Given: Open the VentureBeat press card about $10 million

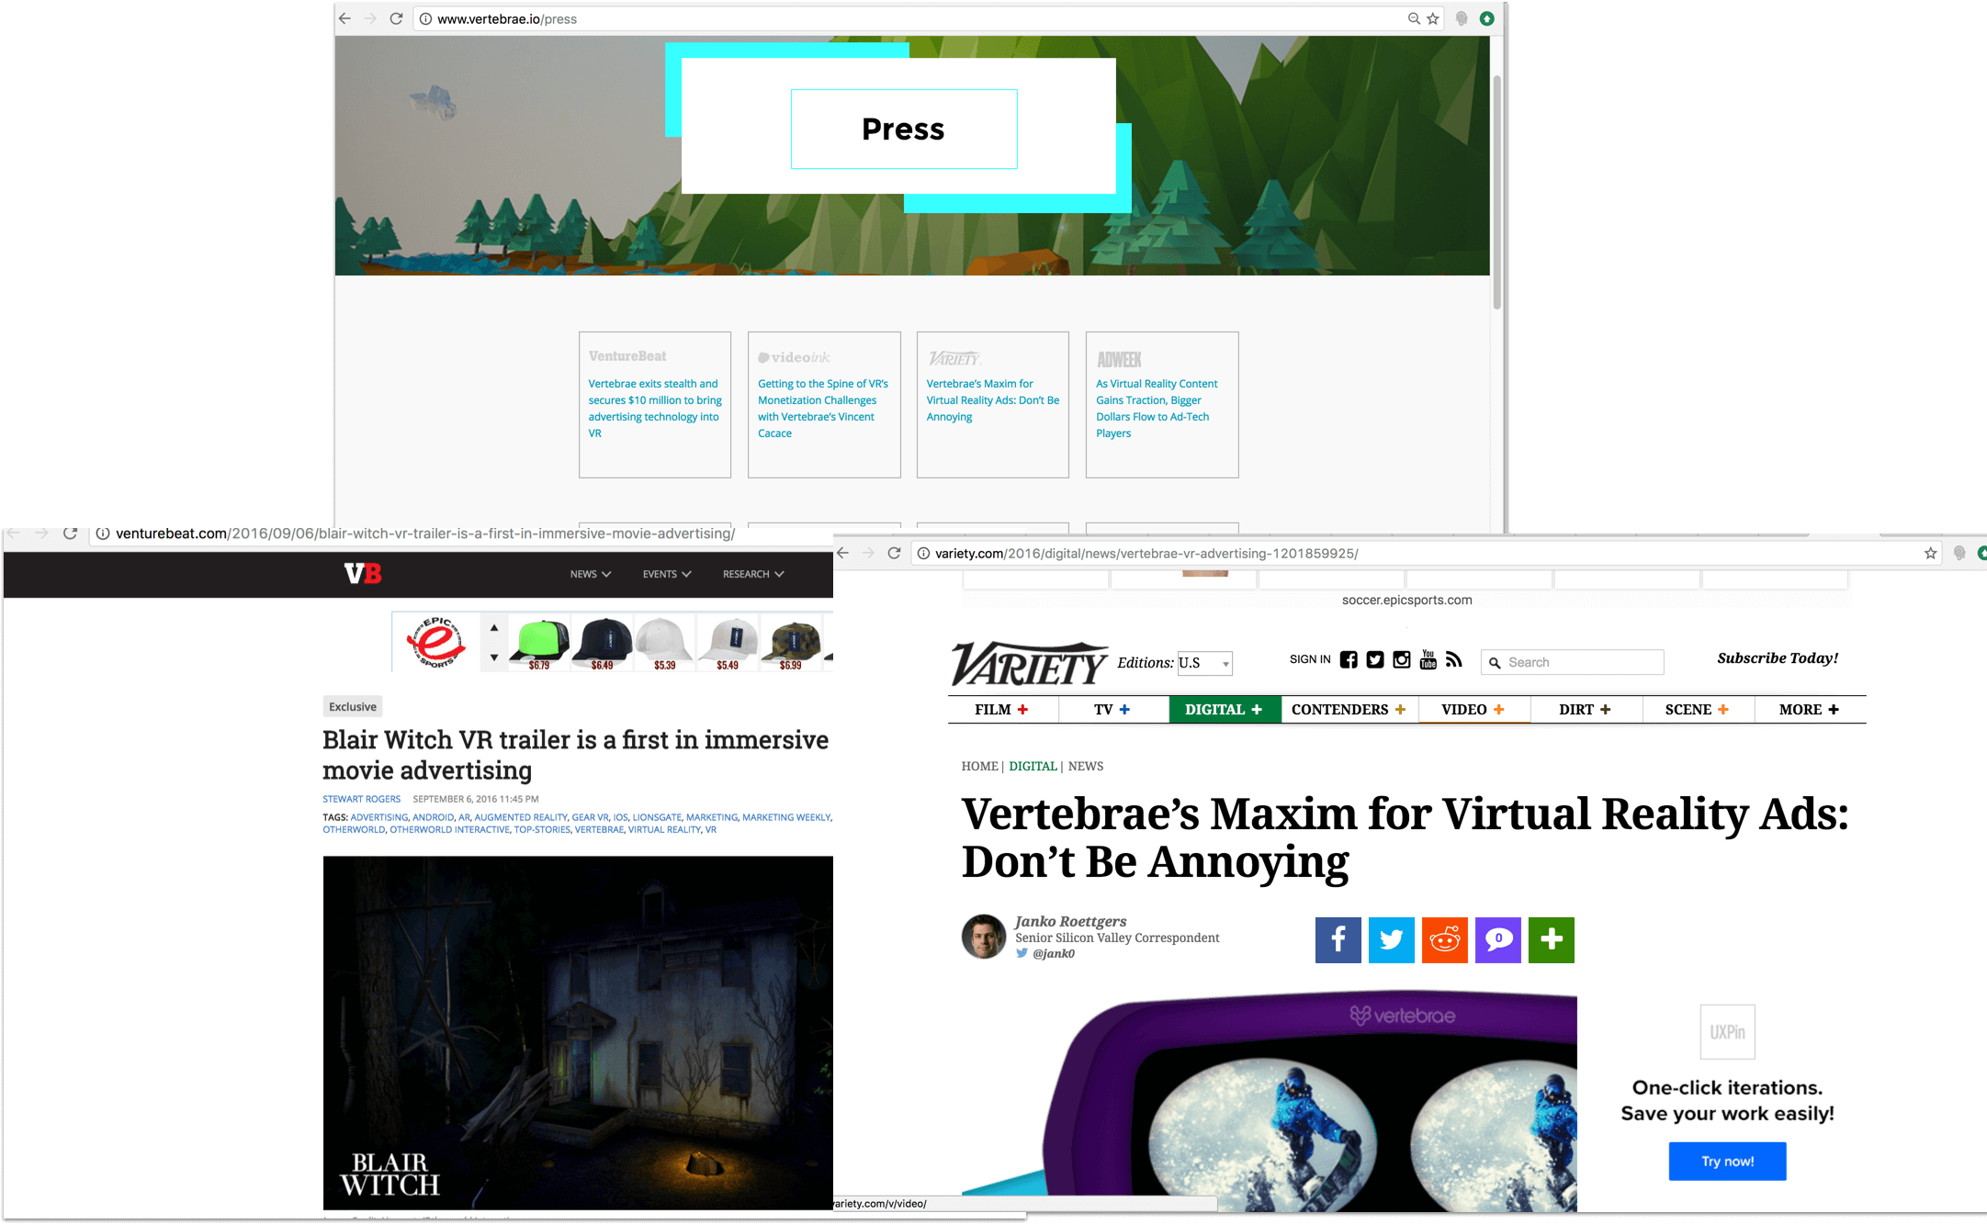Looking at the screenshot, I should 655,405.
